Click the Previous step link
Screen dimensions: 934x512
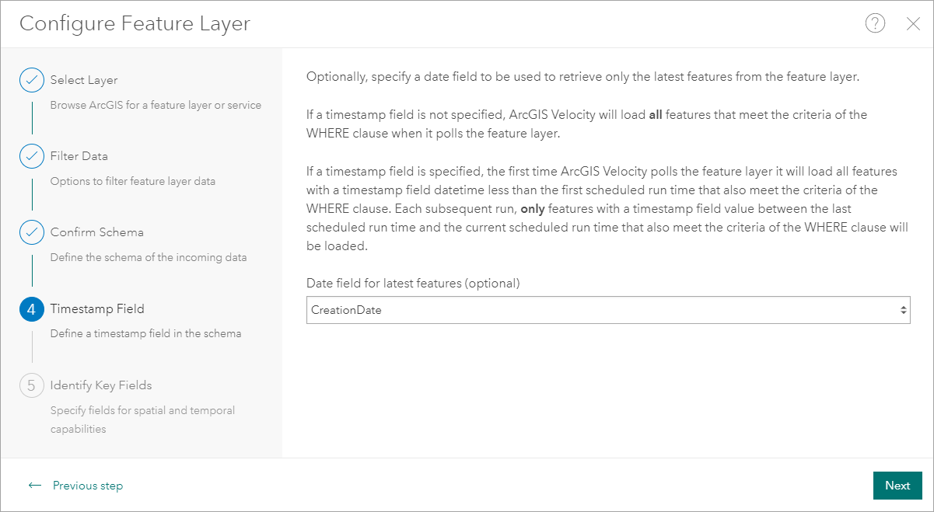coord(87,486)
